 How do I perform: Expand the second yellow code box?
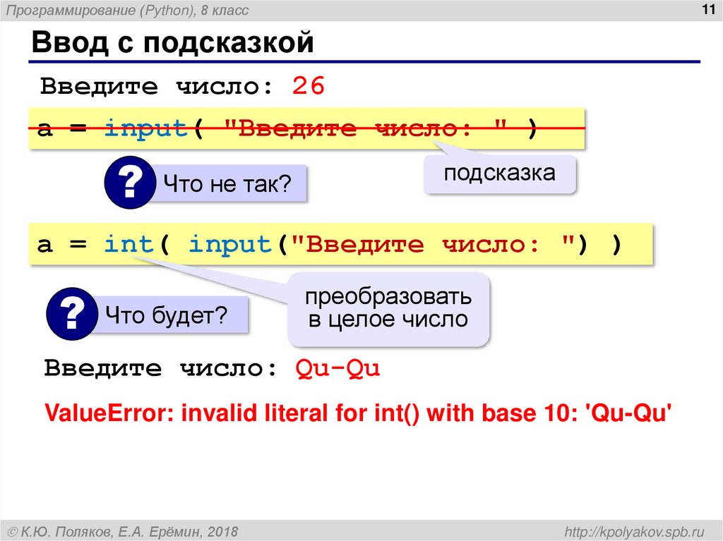pos(344,243)
